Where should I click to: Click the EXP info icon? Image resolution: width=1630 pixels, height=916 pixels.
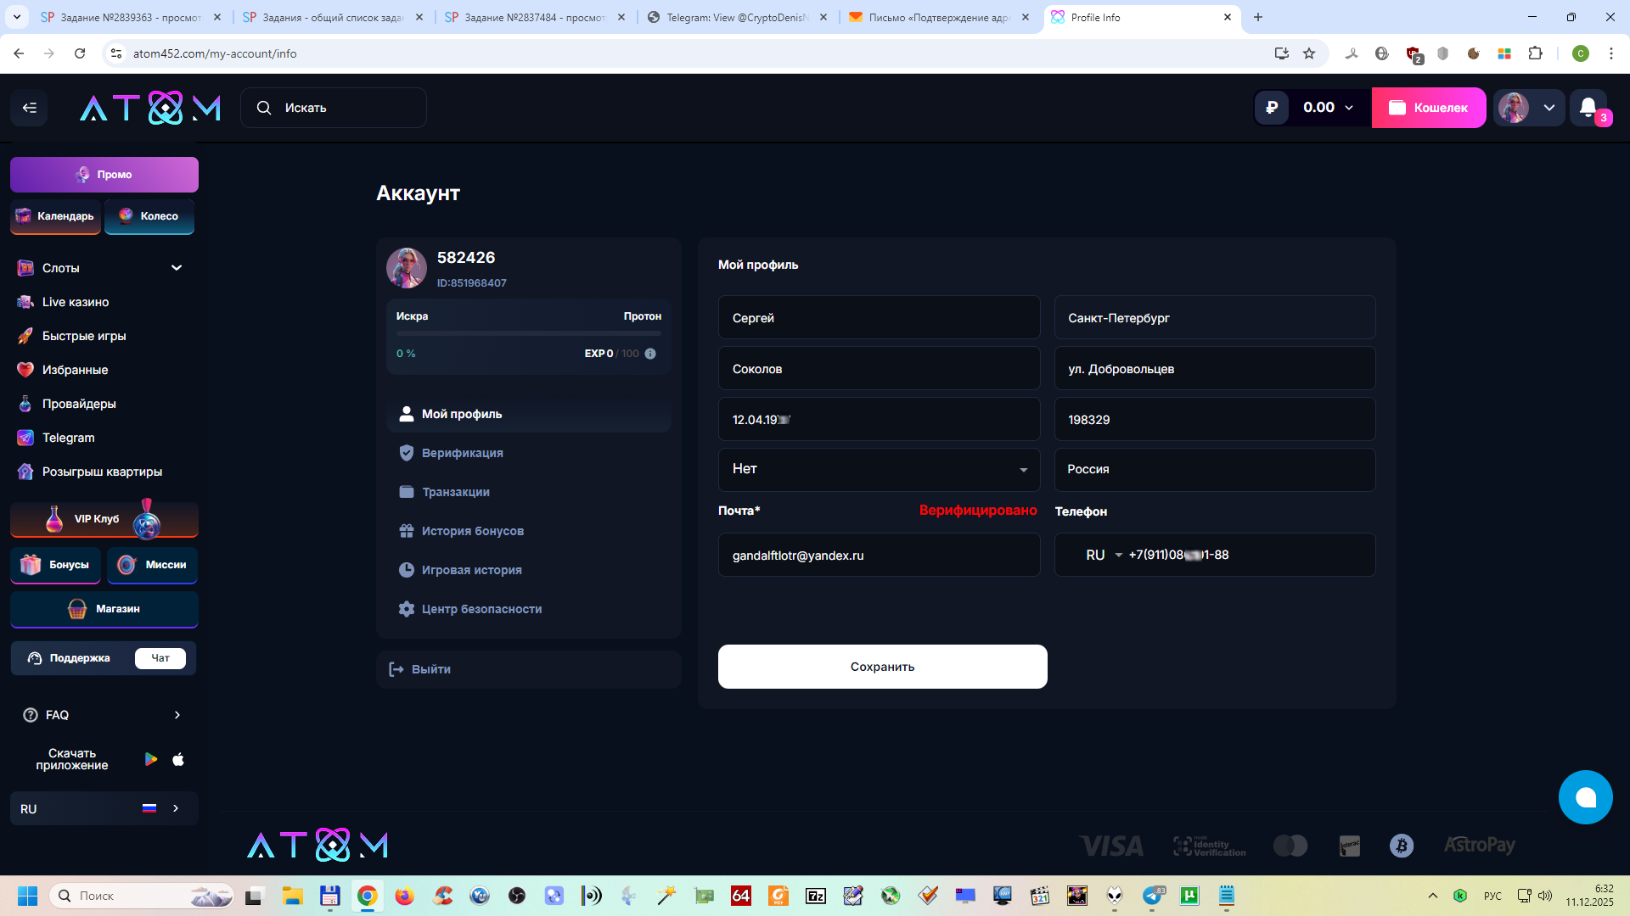click(x=650, y=354)
